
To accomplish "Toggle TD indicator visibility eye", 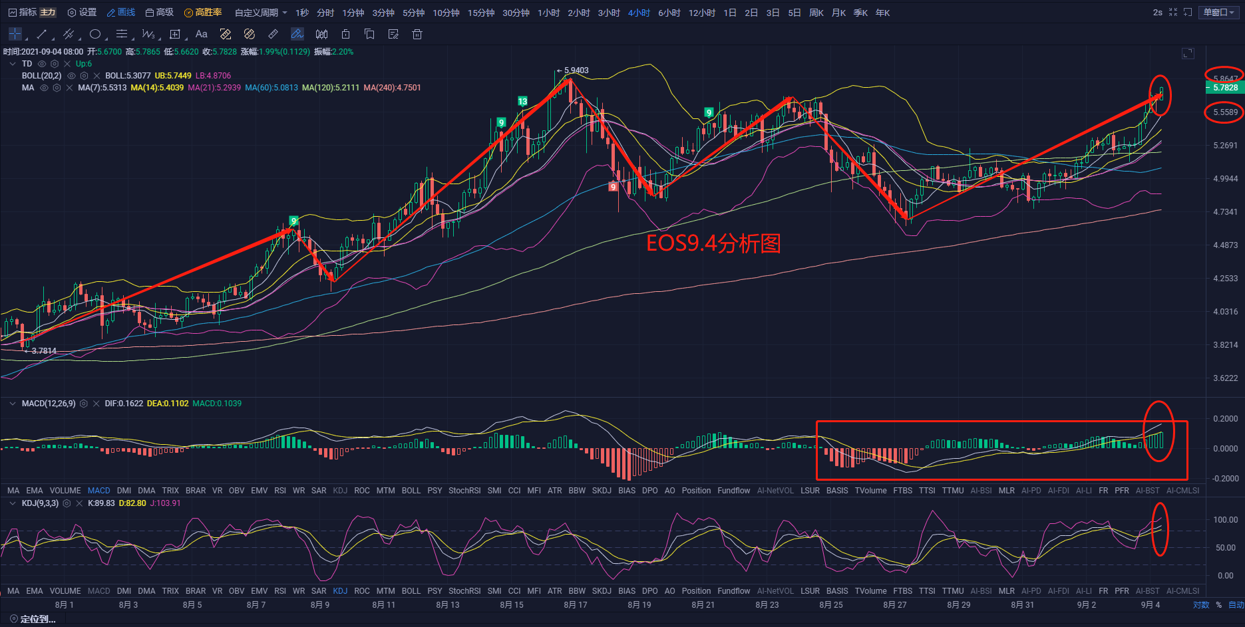I will (42, 64).
